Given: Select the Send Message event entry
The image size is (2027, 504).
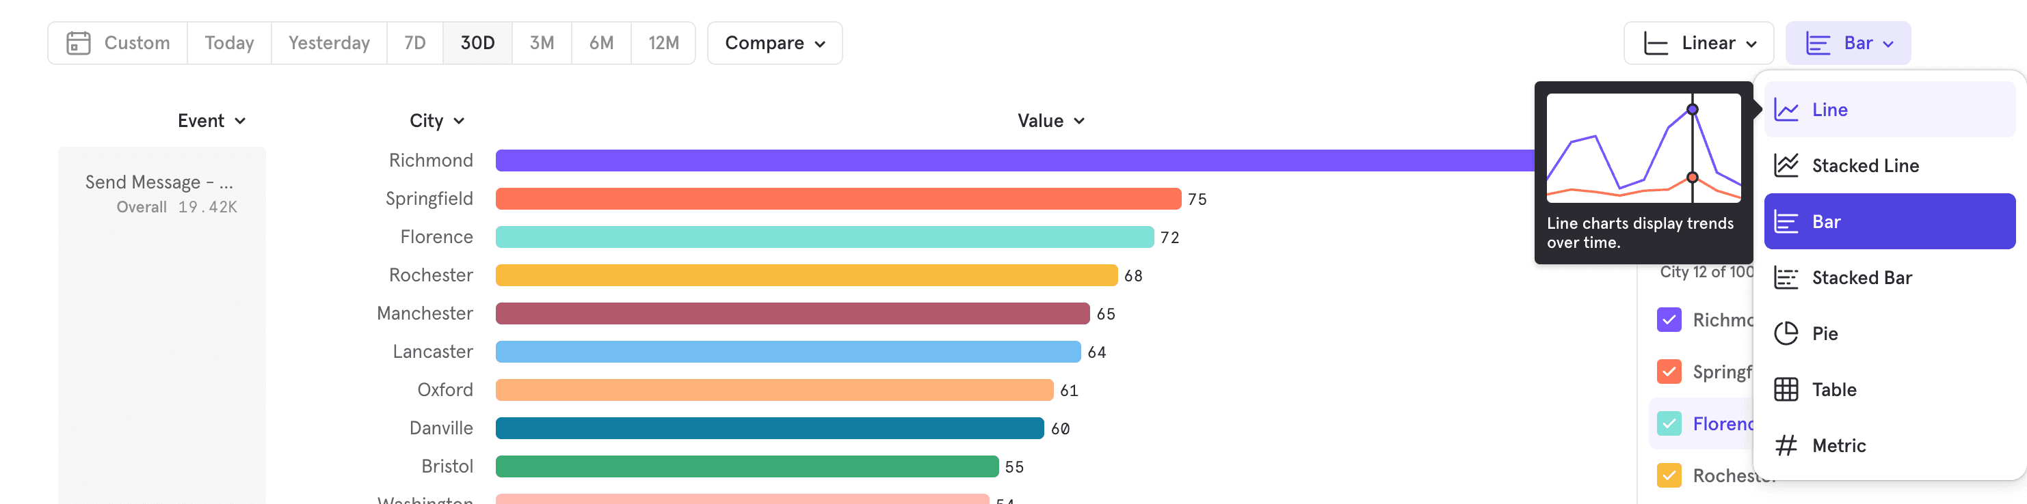Looking at the screenshot, I should coord(160,182).
